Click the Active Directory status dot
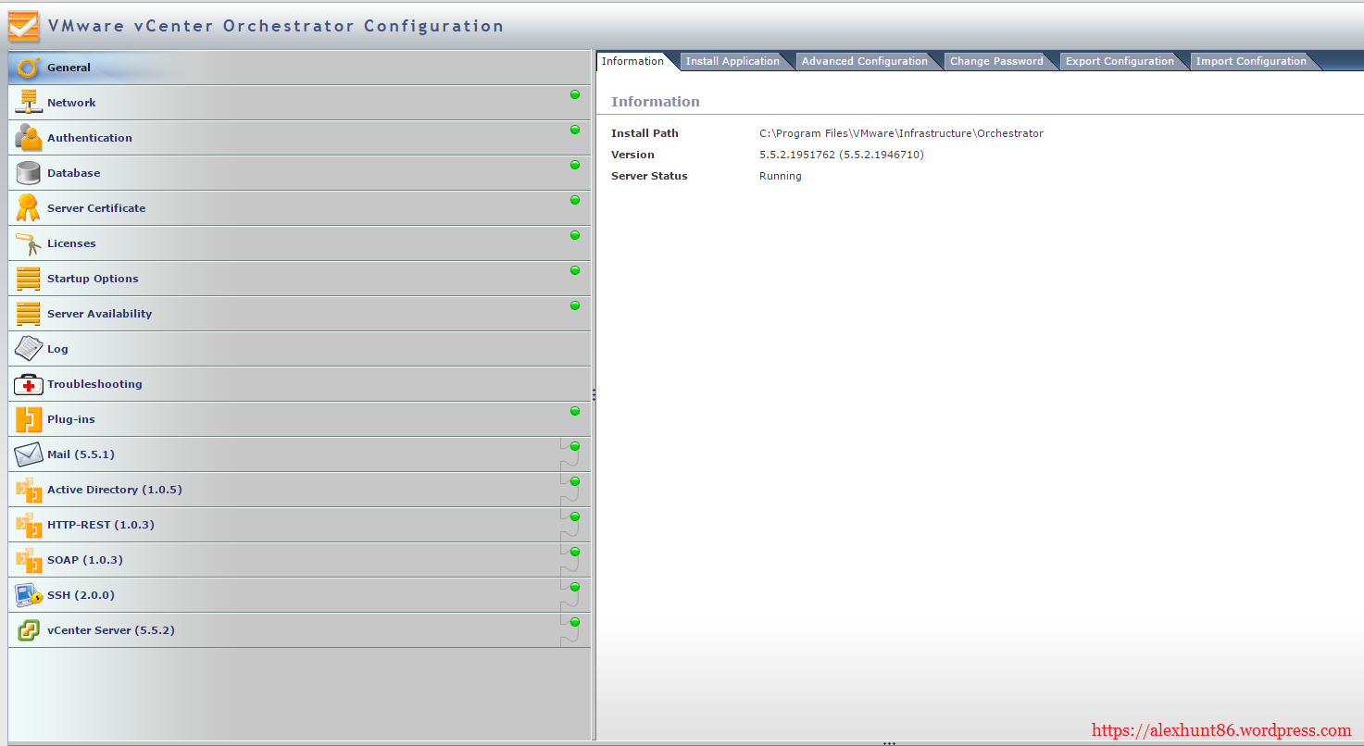Viewport: 1364px width, 746px height. 575,481
